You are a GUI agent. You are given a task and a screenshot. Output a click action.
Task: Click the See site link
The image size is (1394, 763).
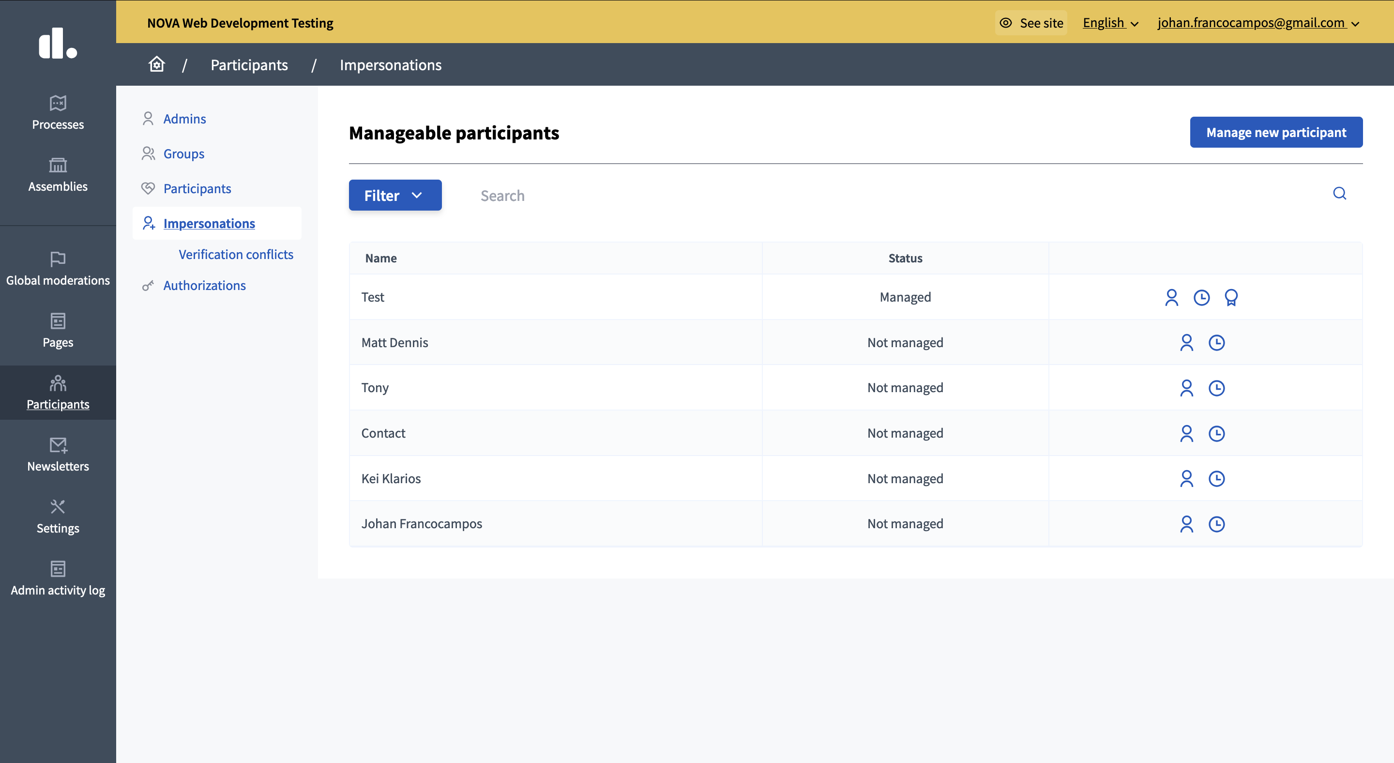pyautogui.click(x=1031, y=23)
